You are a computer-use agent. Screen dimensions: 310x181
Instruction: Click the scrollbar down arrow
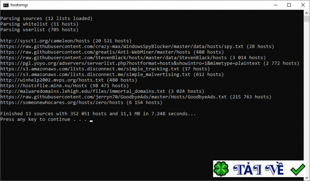[307, 178]
